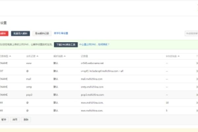Image resolution: width=198 pixels, height=132 pixels.
Task: Click the quick search input field
Action: point(191,33)
